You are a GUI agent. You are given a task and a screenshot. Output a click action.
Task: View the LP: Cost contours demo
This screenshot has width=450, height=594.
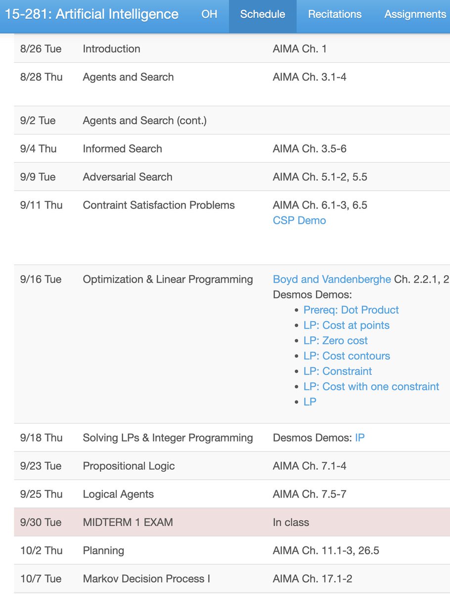(347, 356)
